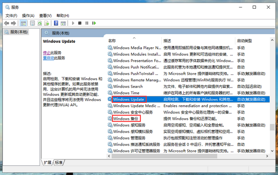Click the Restart Service toolbar icon

(94, 23)
